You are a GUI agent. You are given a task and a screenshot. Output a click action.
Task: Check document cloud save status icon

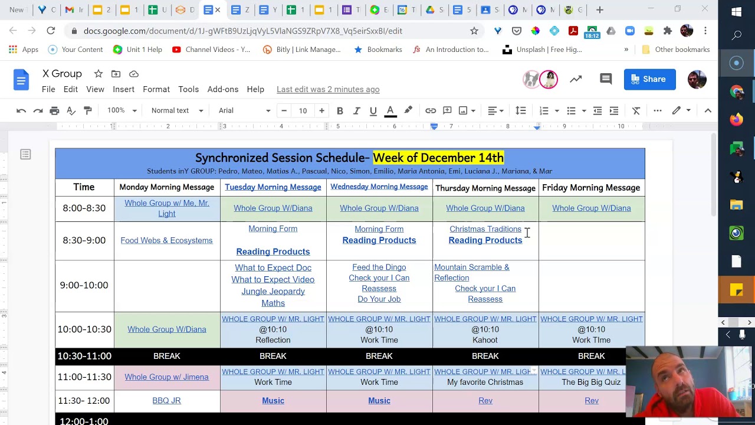(134, 74)
